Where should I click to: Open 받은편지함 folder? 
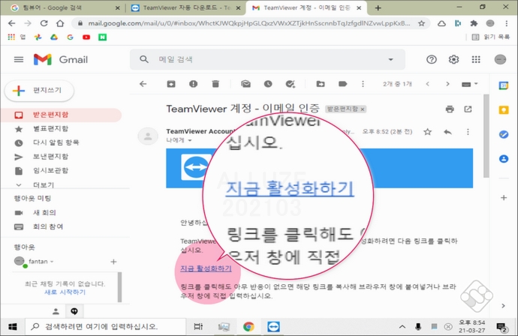pos(62,115)
